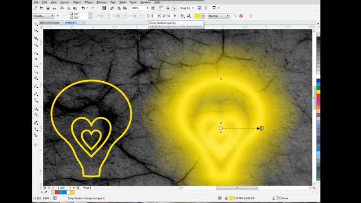Select the Interactive Fill tool
This screenshot has height=203, width=361.
(x=36, y=129)
